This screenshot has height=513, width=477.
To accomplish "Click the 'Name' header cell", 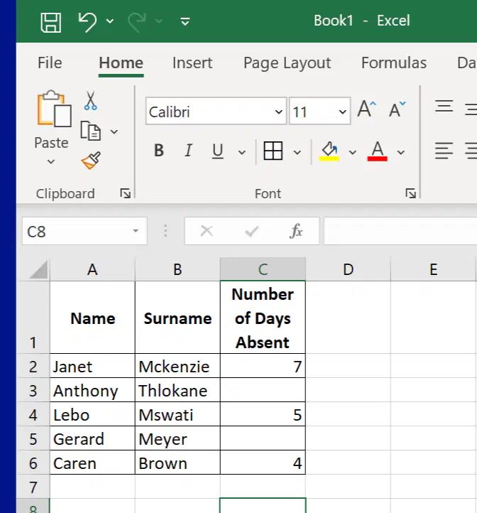I will [x=92, y=318].
